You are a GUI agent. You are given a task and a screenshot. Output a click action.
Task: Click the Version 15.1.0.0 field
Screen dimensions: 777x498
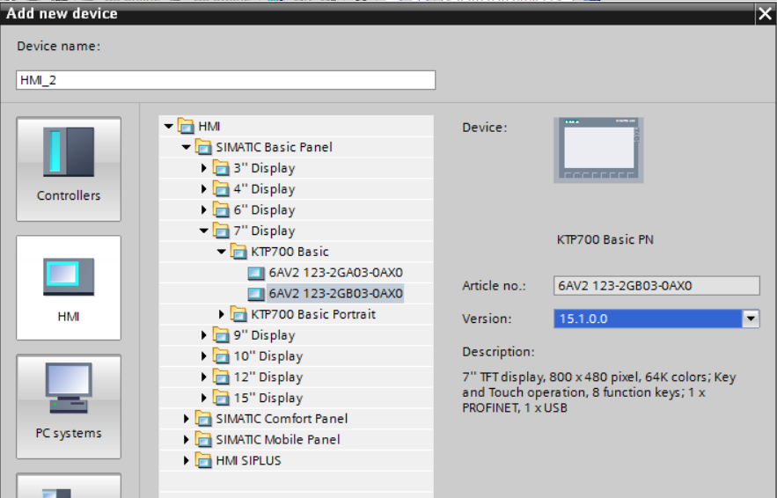click(x=648, y=319)
